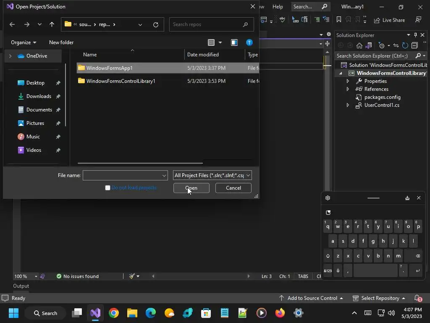Show the preview pane
This screenshot has height=323, width=430.
pyautogui.click(x=234, y=42)
